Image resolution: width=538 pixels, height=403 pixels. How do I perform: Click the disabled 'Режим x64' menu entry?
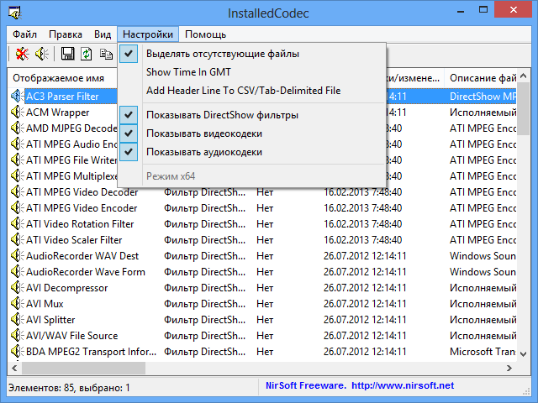point(252,176)
